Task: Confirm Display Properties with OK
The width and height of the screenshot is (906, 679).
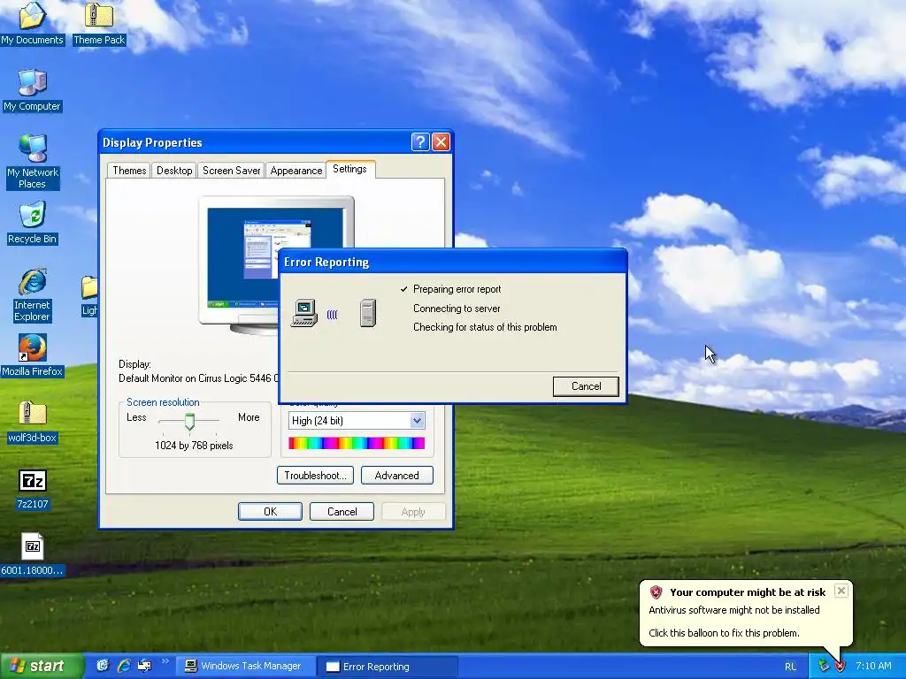Action: [x=271, y=512]
